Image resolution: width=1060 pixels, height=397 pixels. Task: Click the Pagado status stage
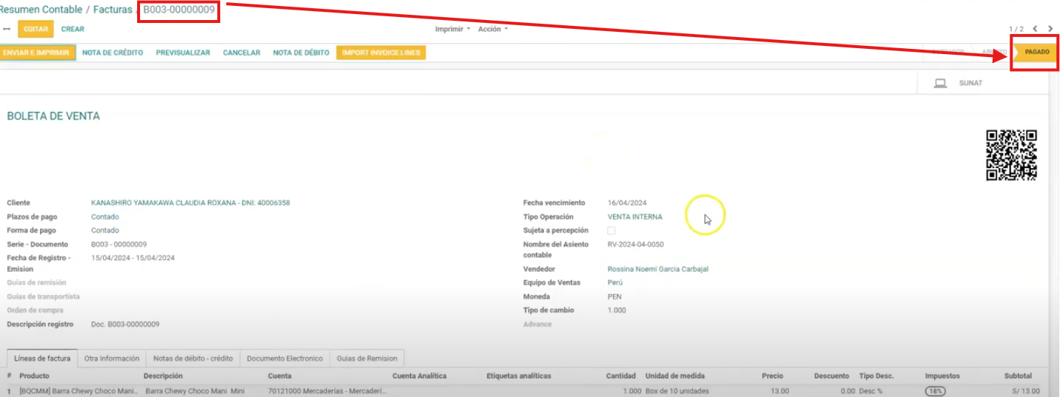tap(1036, 52)
